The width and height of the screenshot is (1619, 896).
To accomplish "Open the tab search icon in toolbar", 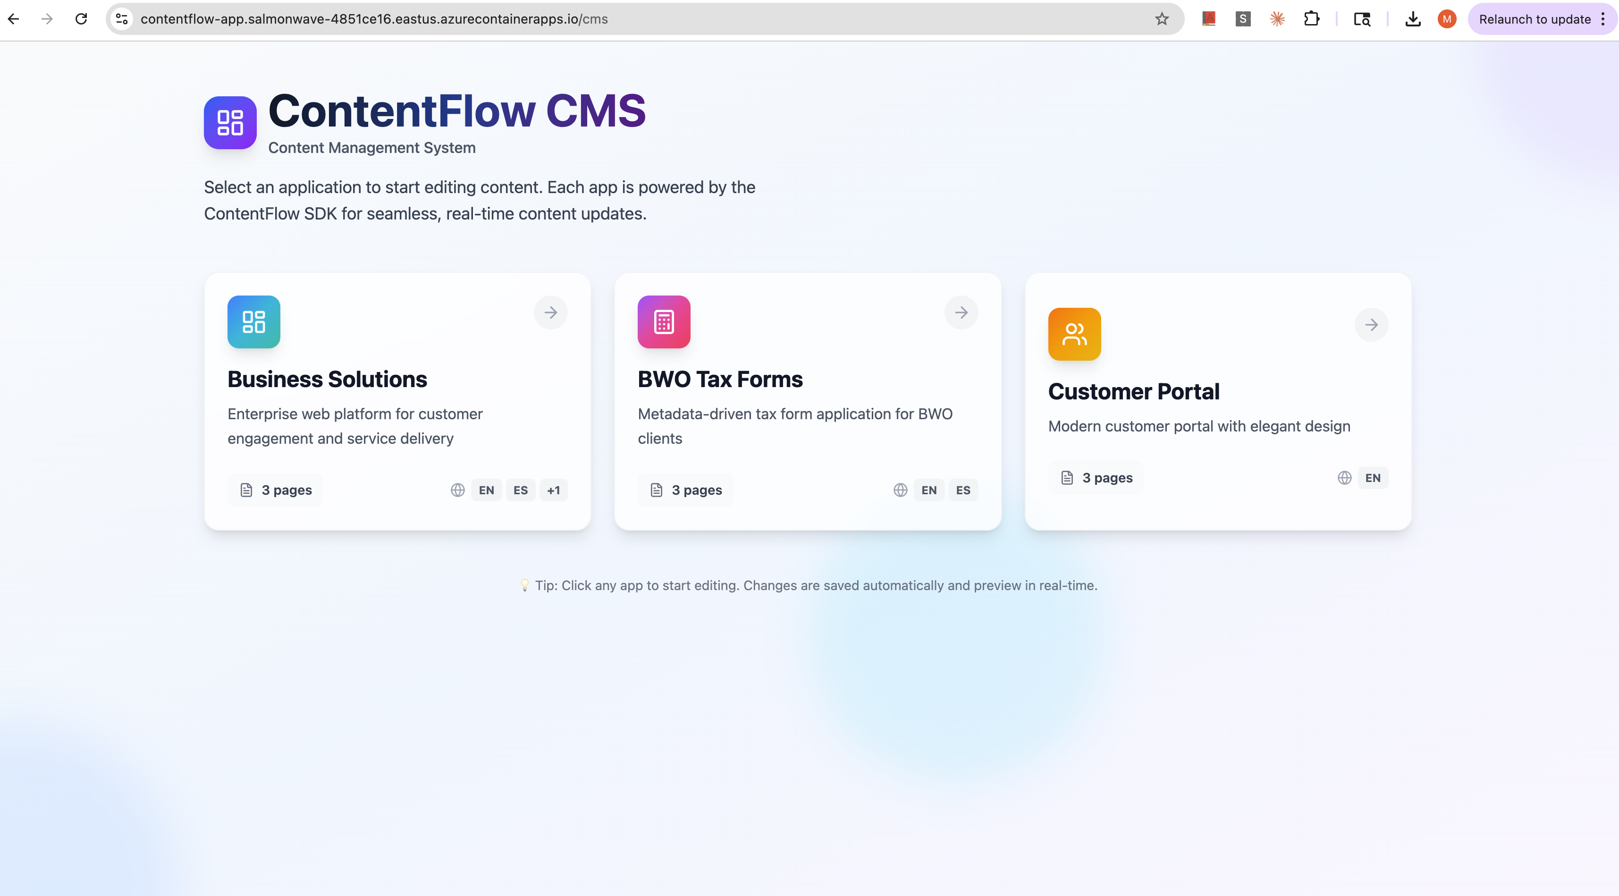I will click(1362, 19).
